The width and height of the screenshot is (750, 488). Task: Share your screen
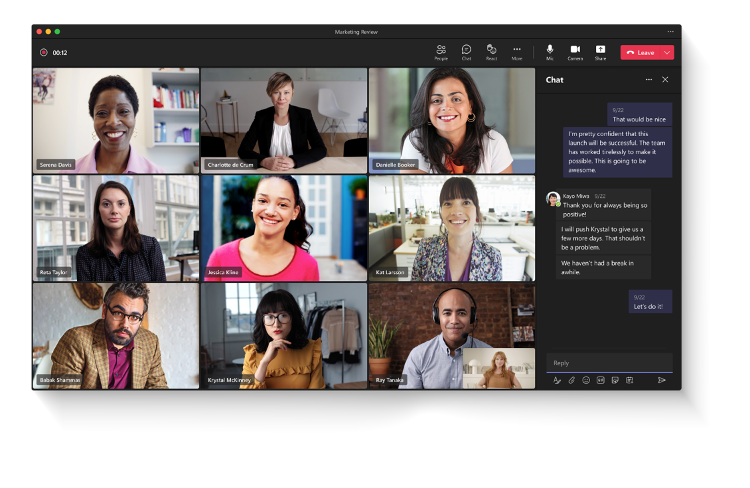coord(600,52)
